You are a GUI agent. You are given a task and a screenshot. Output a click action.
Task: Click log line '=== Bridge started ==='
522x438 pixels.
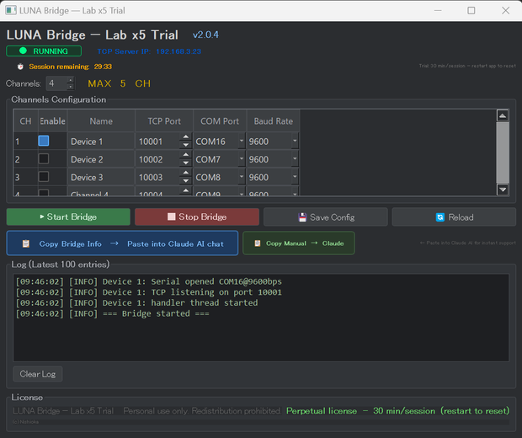click(x=113, y=314)
